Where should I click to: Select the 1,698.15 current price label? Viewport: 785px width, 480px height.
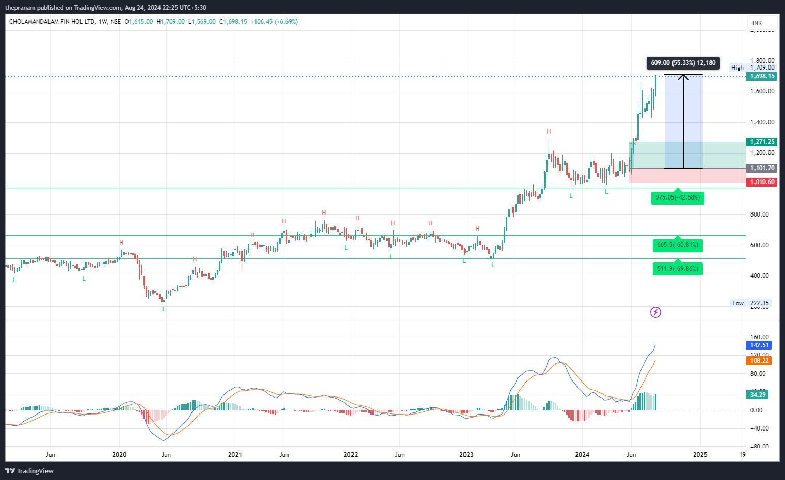(762, 76)
